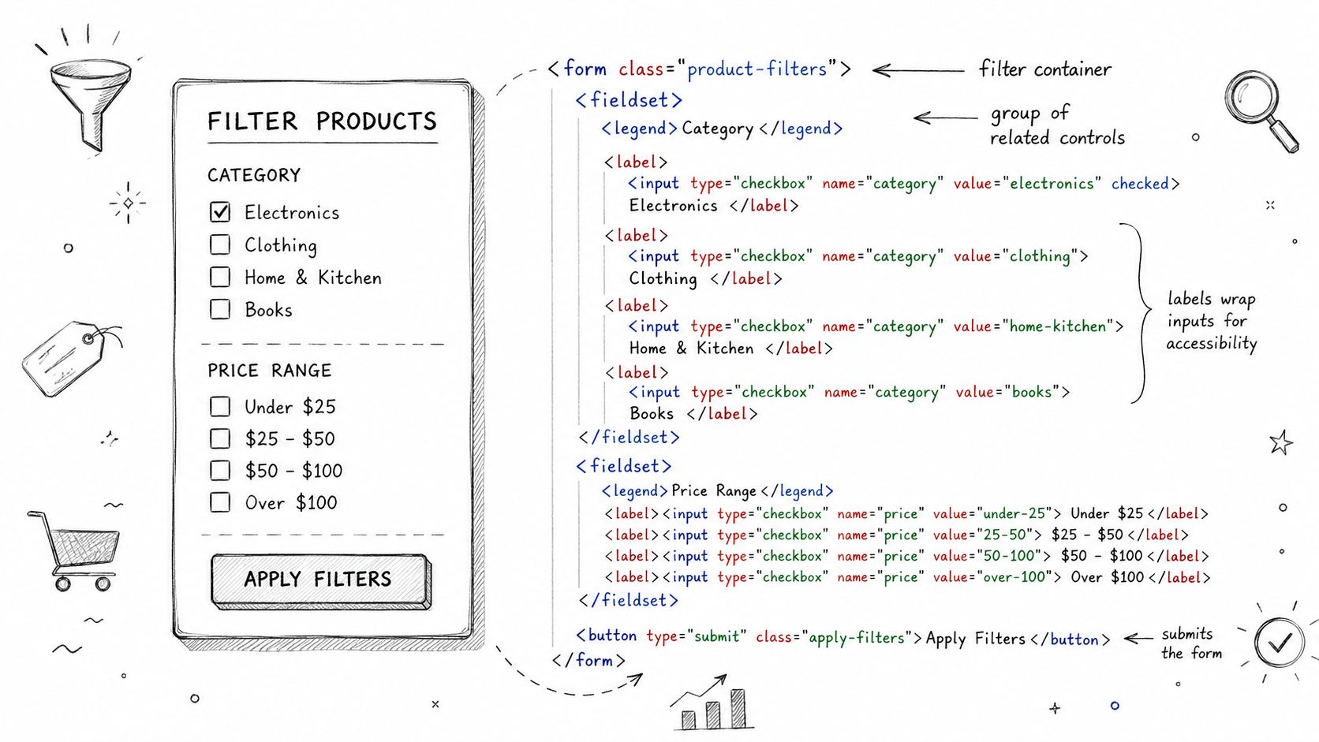Screen dimensions: 1319x742
Task: Click the CATEGORY section heading
Action: [254, 175]
